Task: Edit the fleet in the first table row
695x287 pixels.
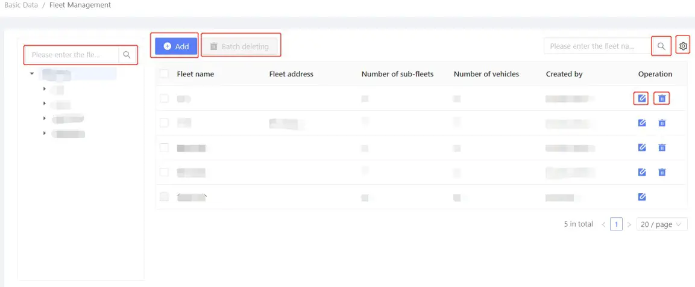Action: coord(642,99)
